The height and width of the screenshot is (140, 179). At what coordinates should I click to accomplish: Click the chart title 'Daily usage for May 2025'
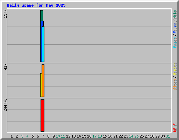tap(36, 5)
